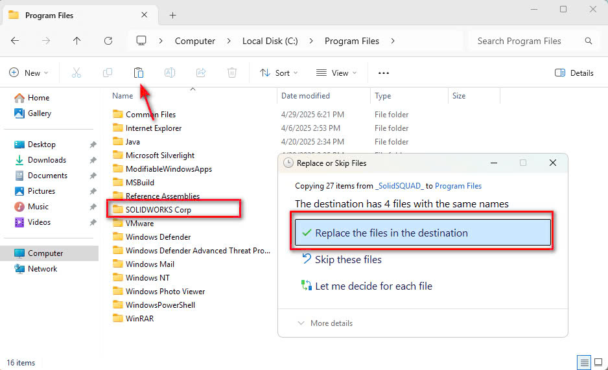The height and width of the screenshot is (370, 608).
Task: Click Computer in the address bar
Action: 194,41
